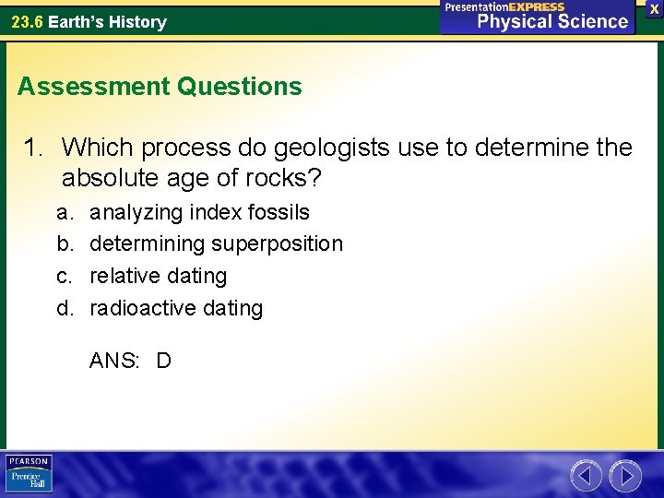Select answer c. relative dating
Image resolution: width=664 pixels, height=498 pixels.
(141, 276)
